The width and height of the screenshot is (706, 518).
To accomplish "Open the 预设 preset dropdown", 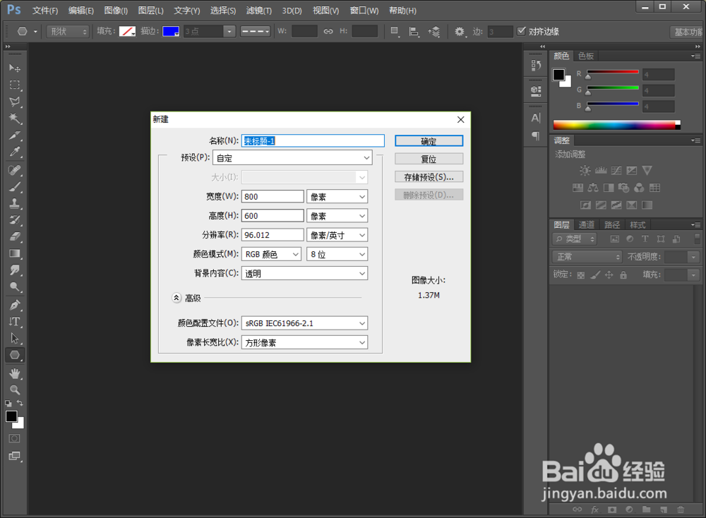I will click(292, 157).
